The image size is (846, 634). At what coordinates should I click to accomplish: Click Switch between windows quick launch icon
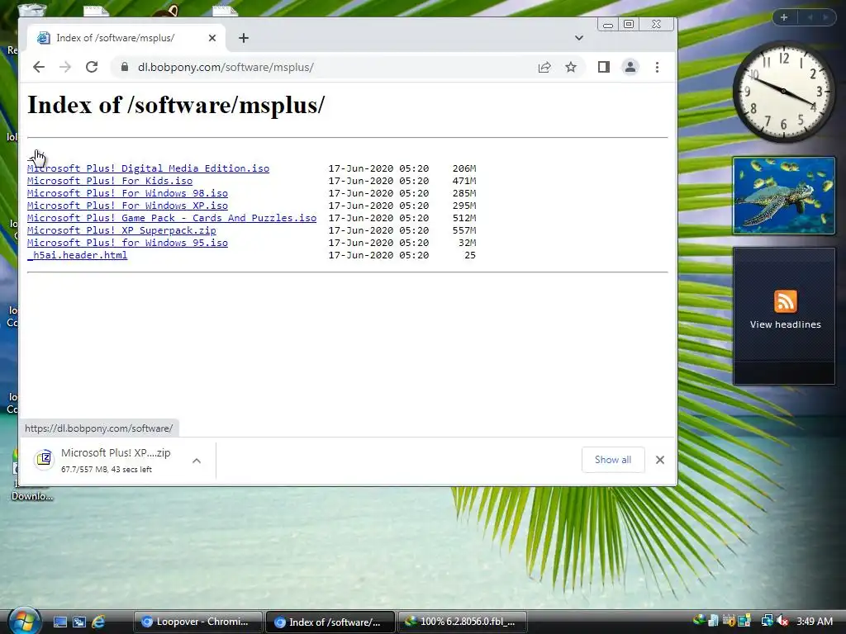click(79, 622)
